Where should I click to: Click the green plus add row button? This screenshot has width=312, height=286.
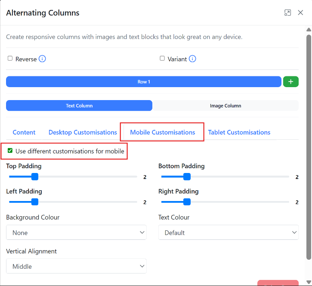coord(290,82)
